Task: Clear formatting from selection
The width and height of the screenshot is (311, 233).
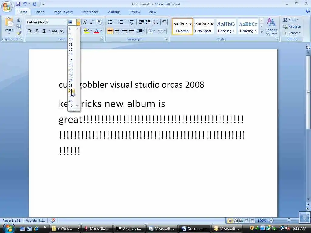Action: (100, 22)
